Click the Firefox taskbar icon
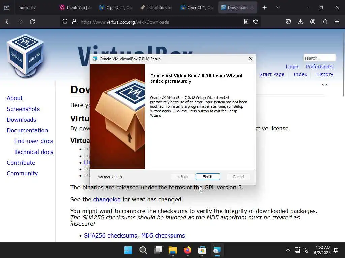The width and height of the screenshot is (345, 258). (187, 250)
